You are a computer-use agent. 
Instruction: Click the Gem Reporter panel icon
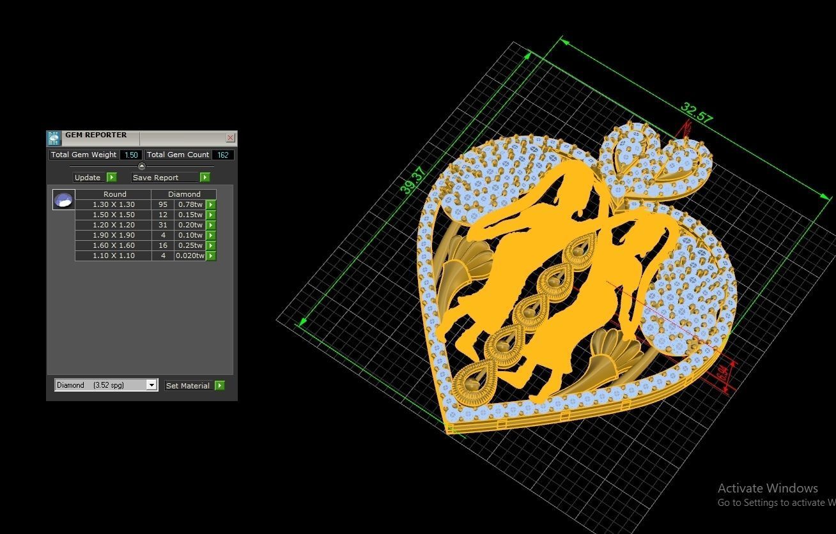tap(54, 138)
